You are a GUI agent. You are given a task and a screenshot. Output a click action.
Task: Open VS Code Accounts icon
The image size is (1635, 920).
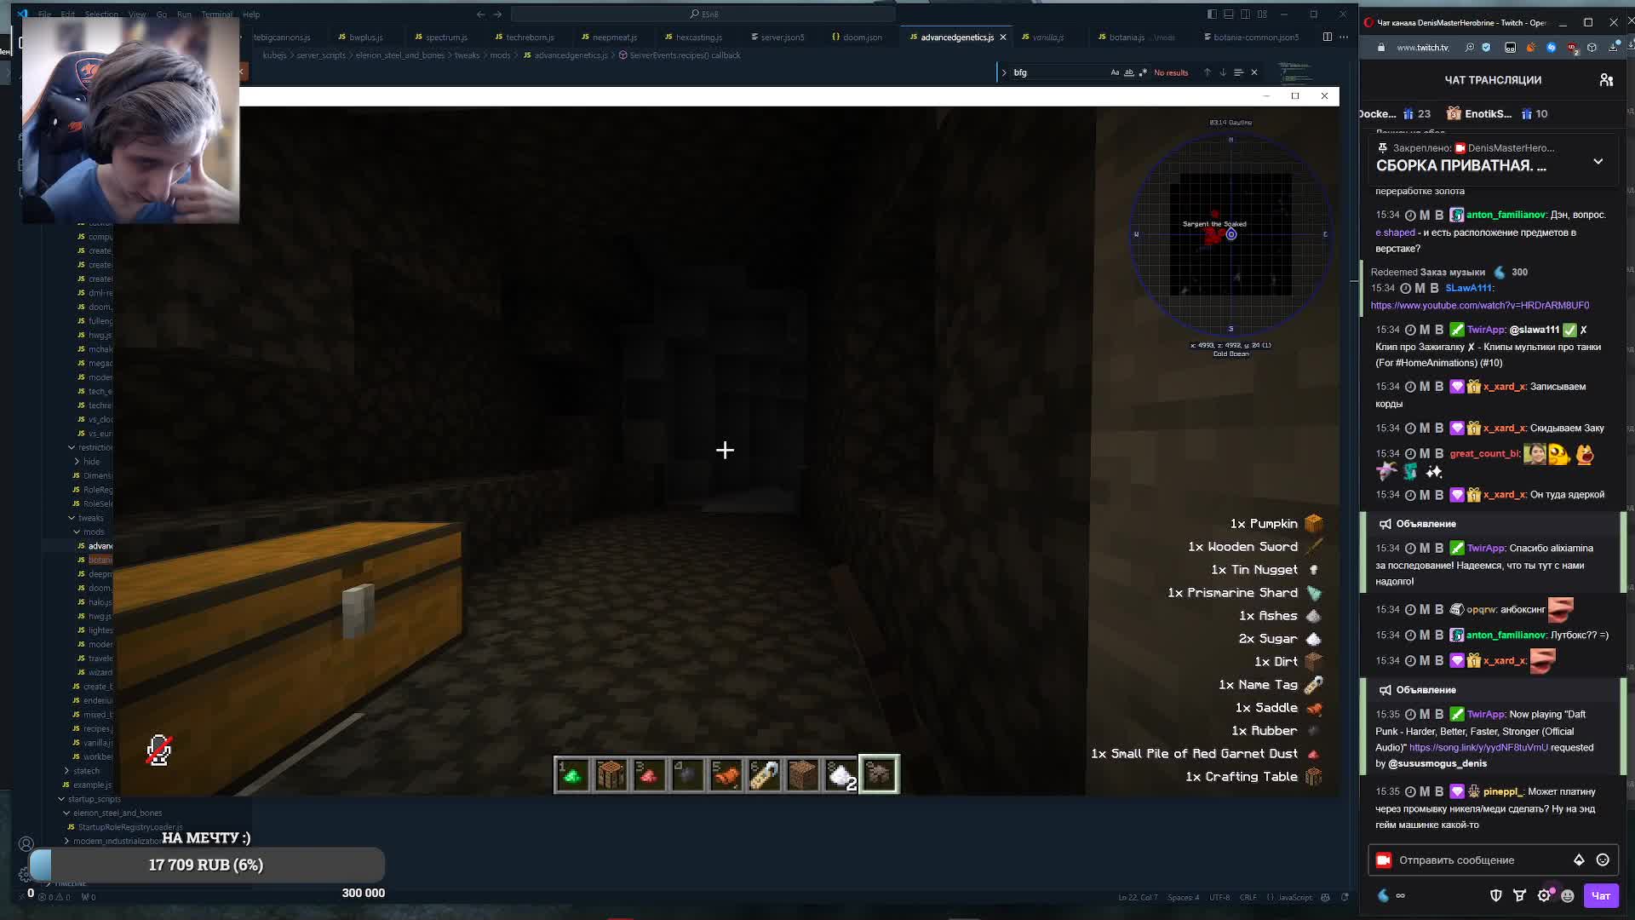[26, 844]
